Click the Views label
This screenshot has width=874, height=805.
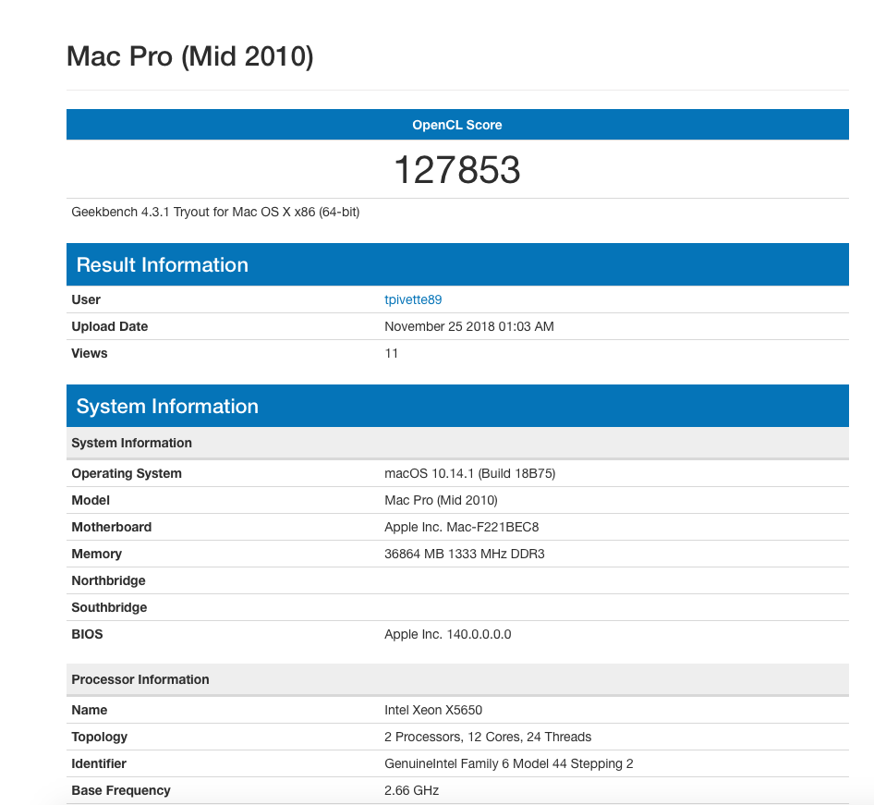90,353
